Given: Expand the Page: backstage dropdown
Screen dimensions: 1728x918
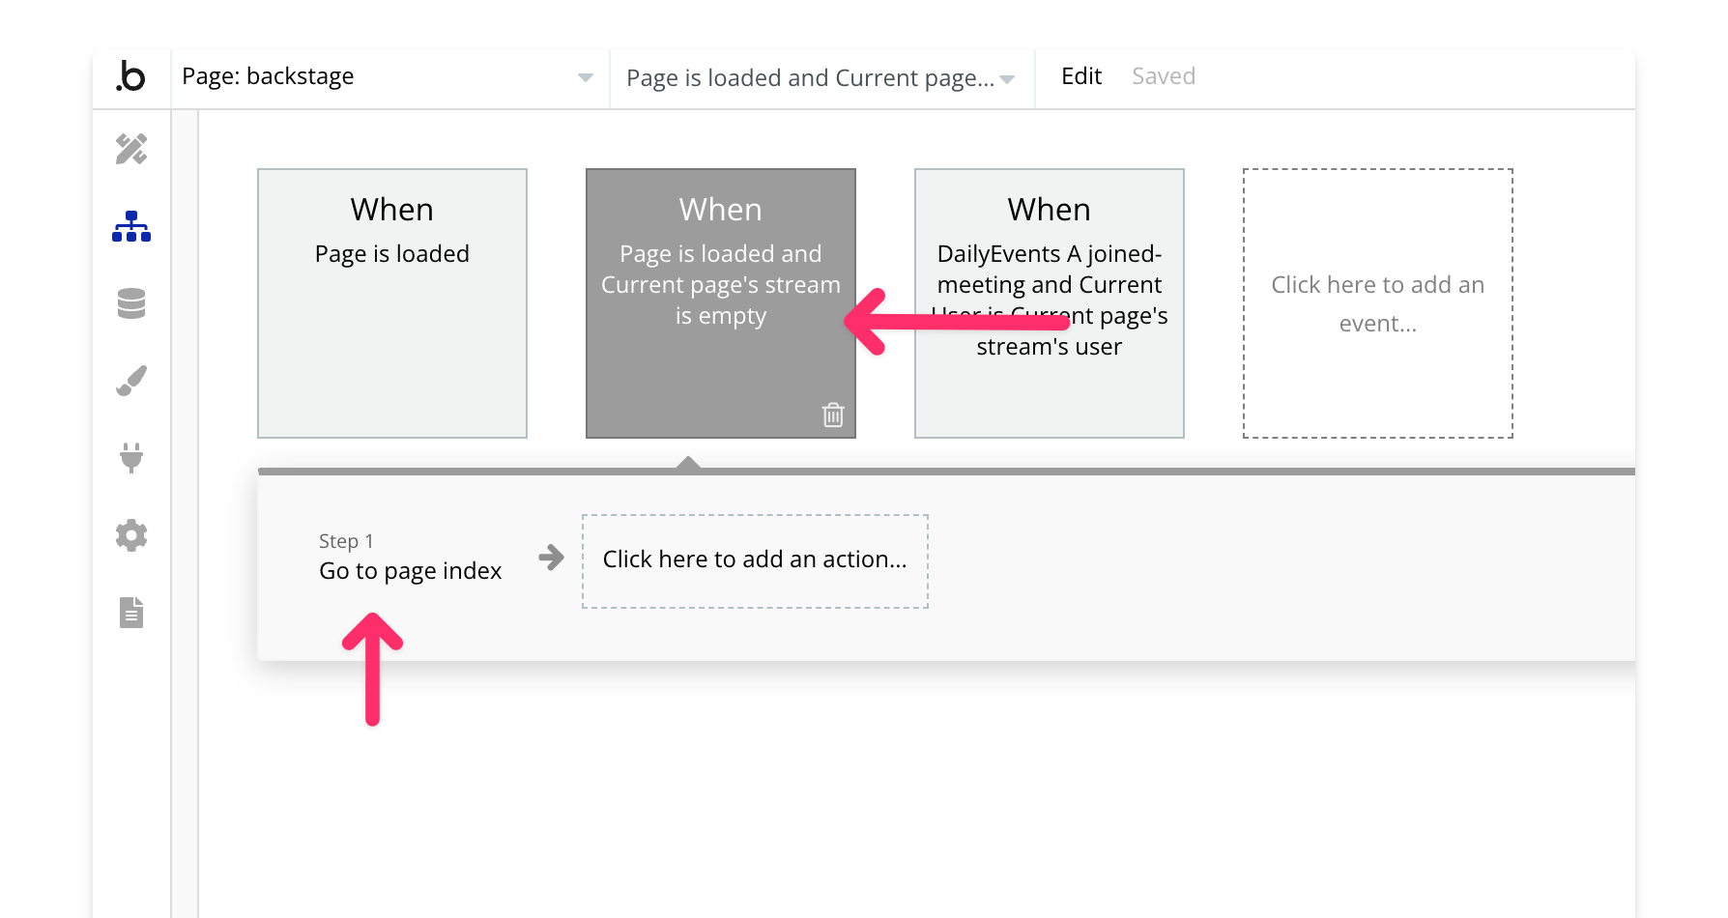Looking at the screenshot, I should [x=584, y=77].
